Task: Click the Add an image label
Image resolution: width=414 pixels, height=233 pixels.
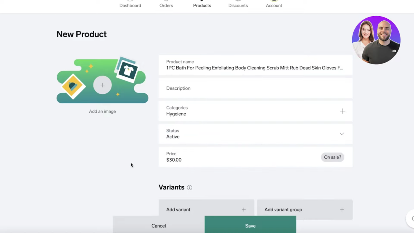Action: click(x=102, y=111)
